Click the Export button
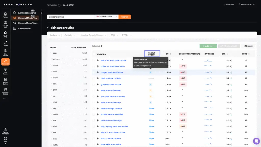This screenshot has height=147, width=261. [x=248, y=46]
